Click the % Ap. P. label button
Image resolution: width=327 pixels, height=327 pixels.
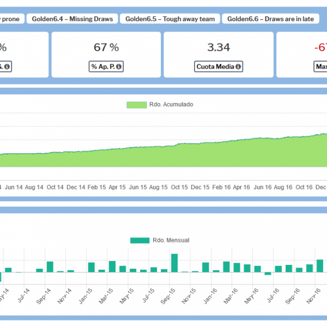(x=106, y=66)
